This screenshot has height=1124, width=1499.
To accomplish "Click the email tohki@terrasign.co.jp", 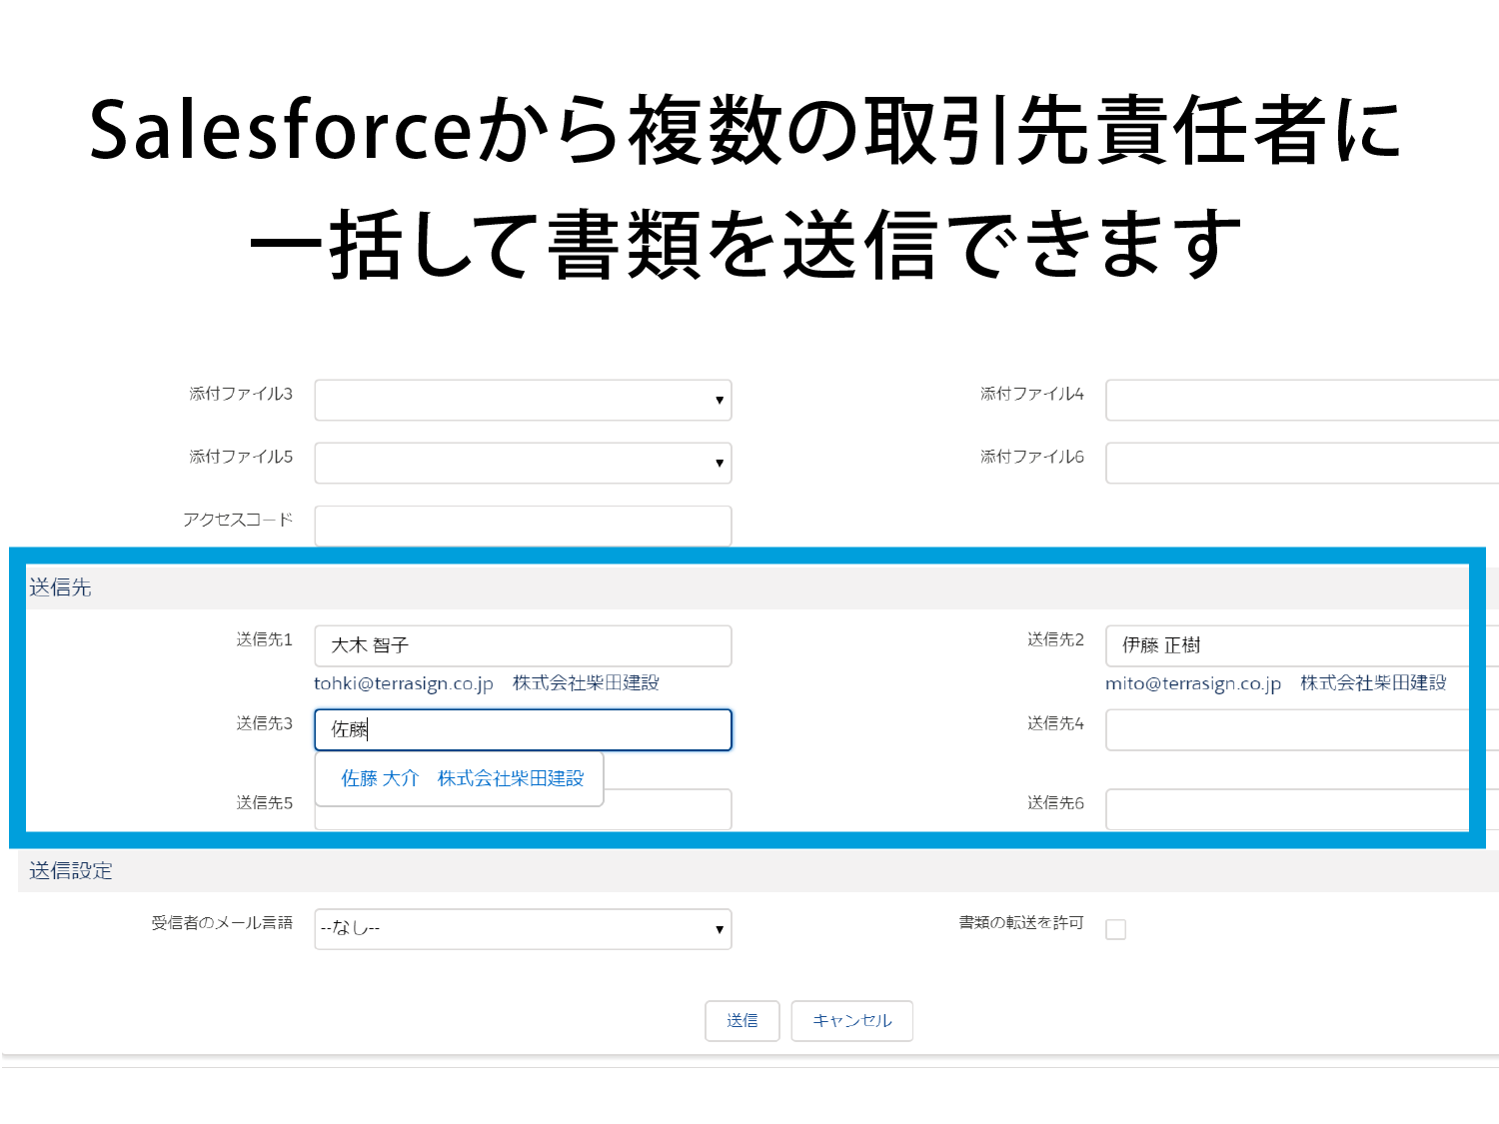I will pyautogui.click(x=404, y=683).
